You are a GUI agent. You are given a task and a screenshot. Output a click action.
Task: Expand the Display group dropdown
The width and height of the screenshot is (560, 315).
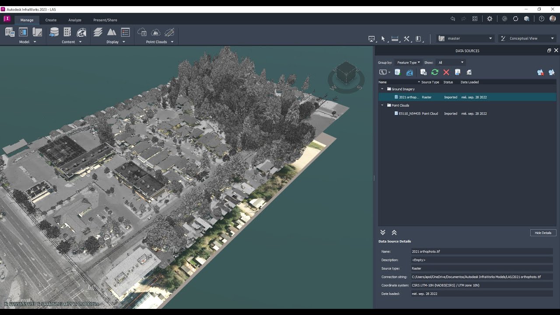[124, 42]
